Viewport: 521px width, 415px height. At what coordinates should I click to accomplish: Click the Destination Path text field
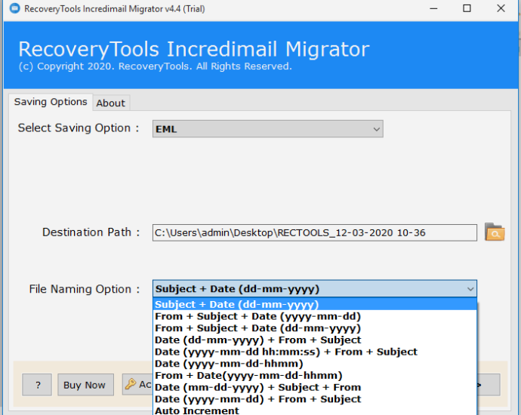(x=314, y=232)
